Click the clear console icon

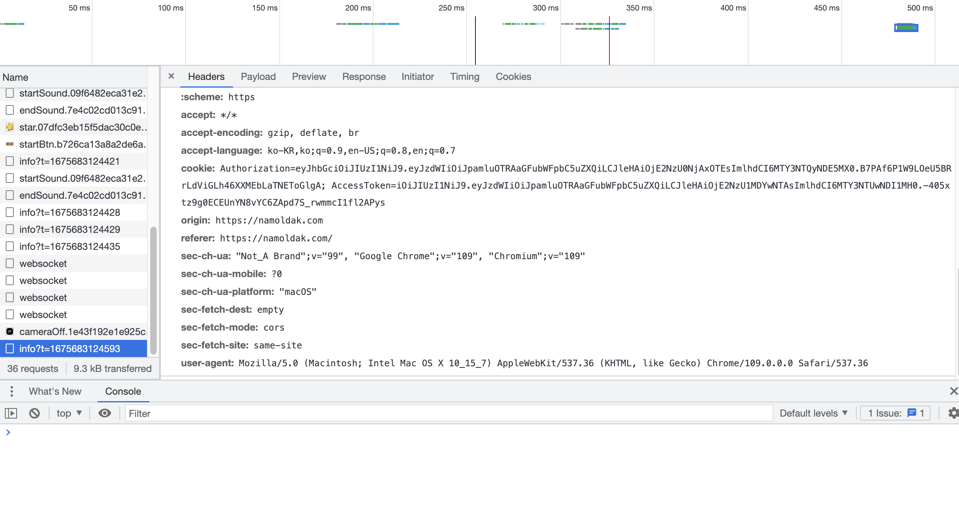pyautogui.click(x=35, y=413)
